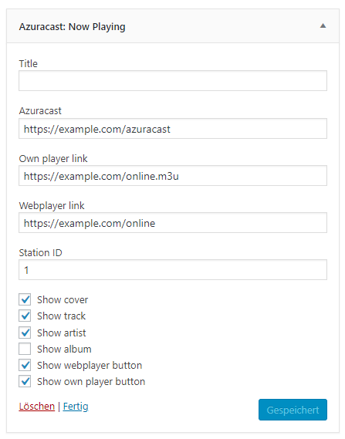Click the Webplayer link label text
Viewport: 345px width, 439px height.
pos(52,205)
